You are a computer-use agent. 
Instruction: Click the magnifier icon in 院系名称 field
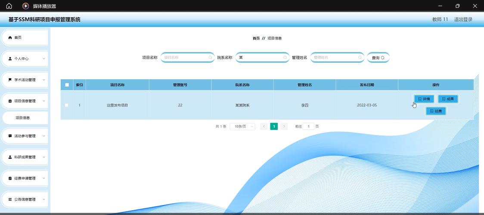click(285, 57)
